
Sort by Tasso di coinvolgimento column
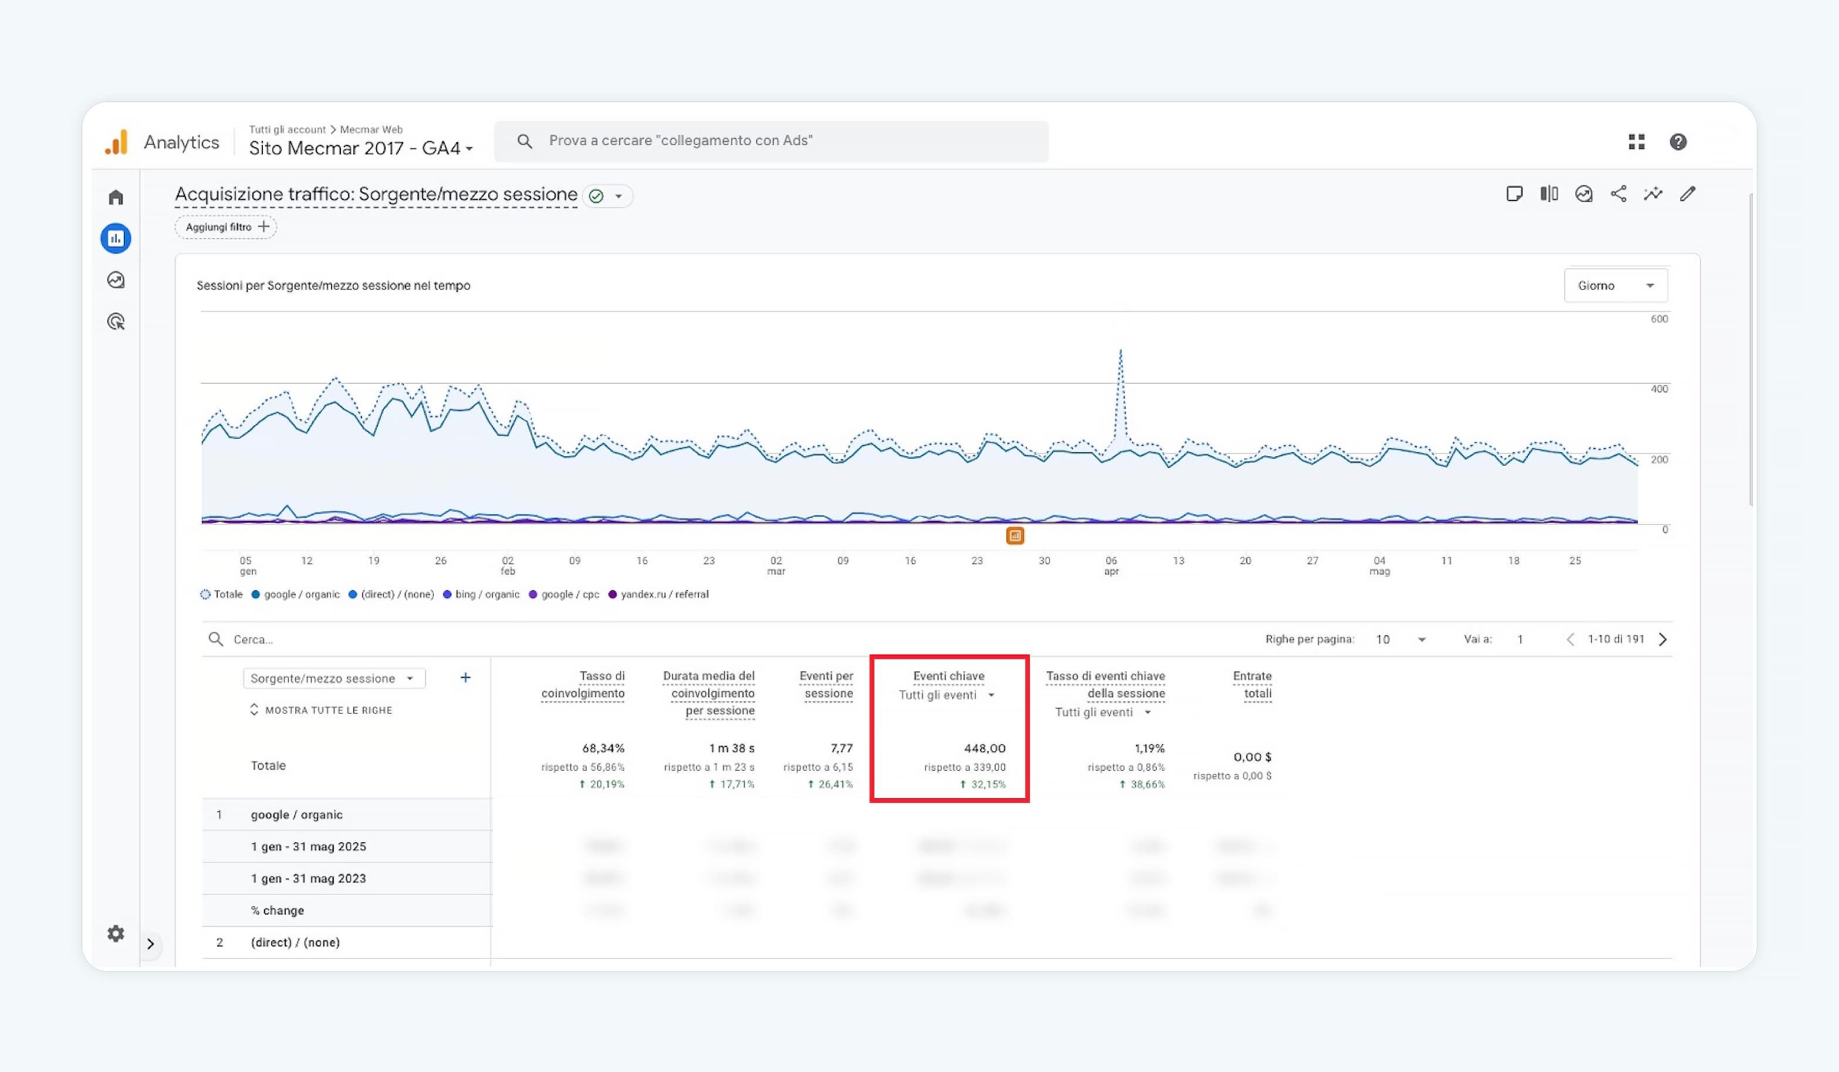click(x=583, y=685)
